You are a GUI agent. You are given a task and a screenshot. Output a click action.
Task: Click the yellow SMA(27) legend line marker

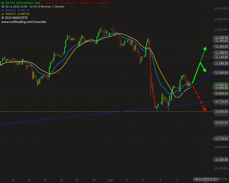pyautogui.click(x=3, y=14)
